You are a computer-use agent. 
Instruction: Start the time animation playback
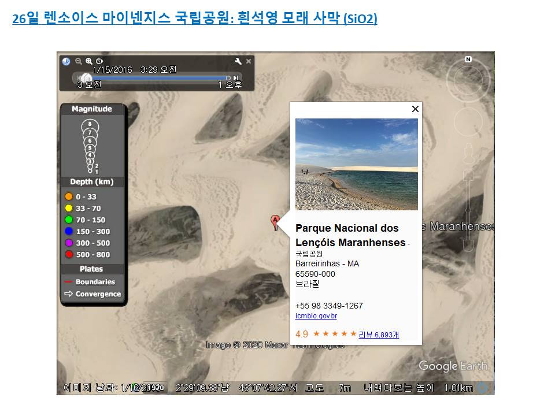100,61
